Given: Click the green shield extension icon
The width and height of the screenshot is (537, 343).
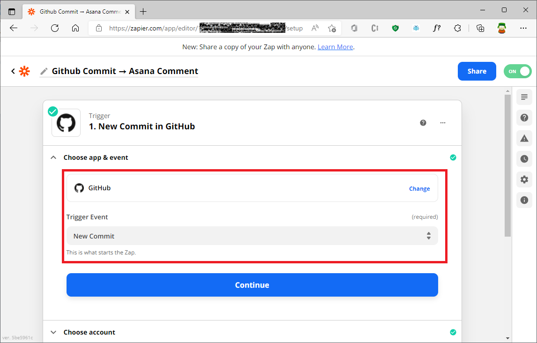Looking at the screenshot, I should [395, 28].
